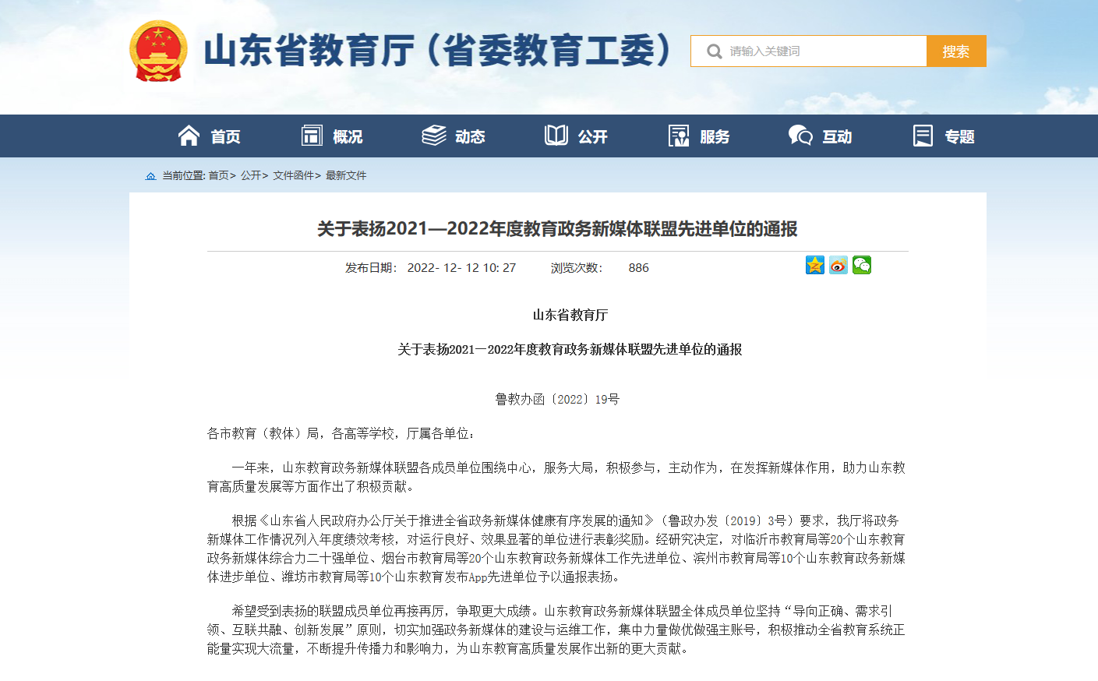Follow the 首页 breadcrumb link
The width and height of the screenshot is (1098, 681).
point(218,176)
